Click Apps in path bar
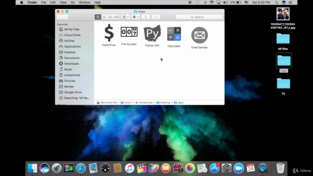This screenshot has width=313, height=176. (179, 103)
